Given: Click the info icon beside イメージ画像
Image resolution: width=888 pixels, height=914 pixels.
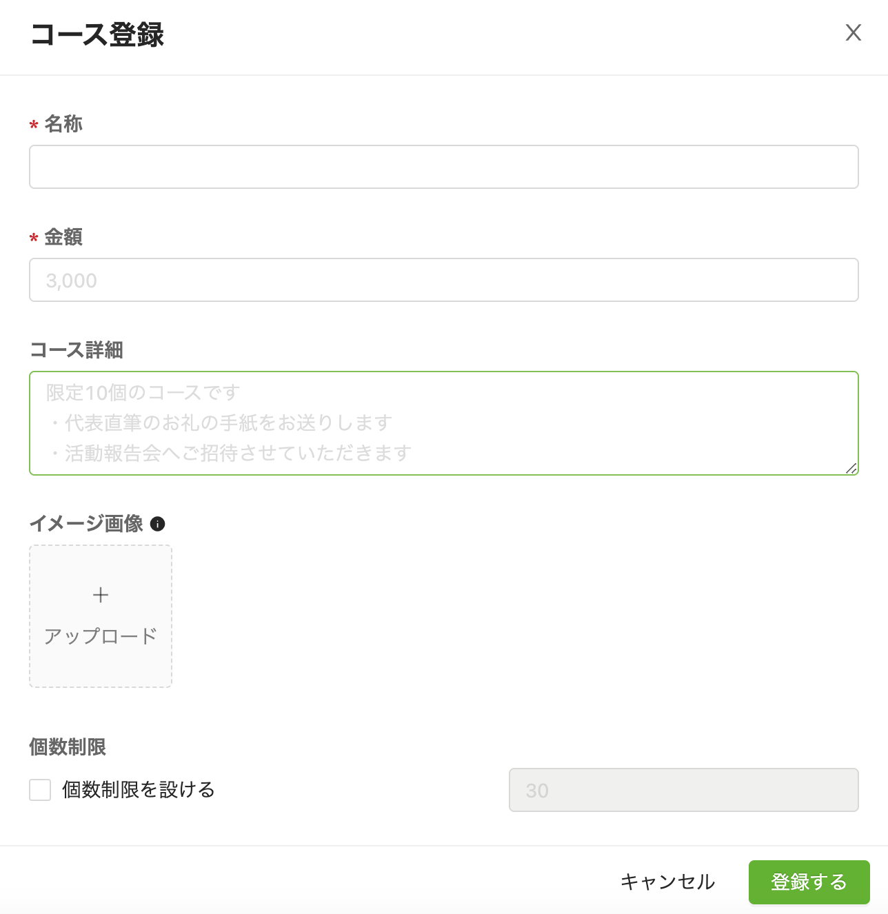Looking at the screenshot, I should (157, 524).
